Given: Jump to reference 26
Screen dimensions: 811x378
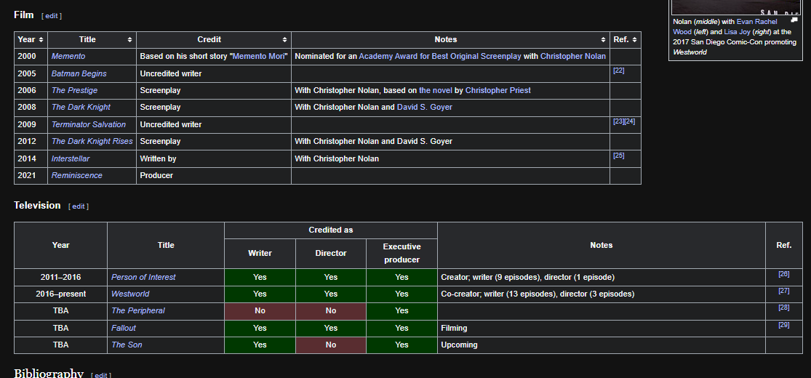Looking at the screenshot, I should 783,274.
